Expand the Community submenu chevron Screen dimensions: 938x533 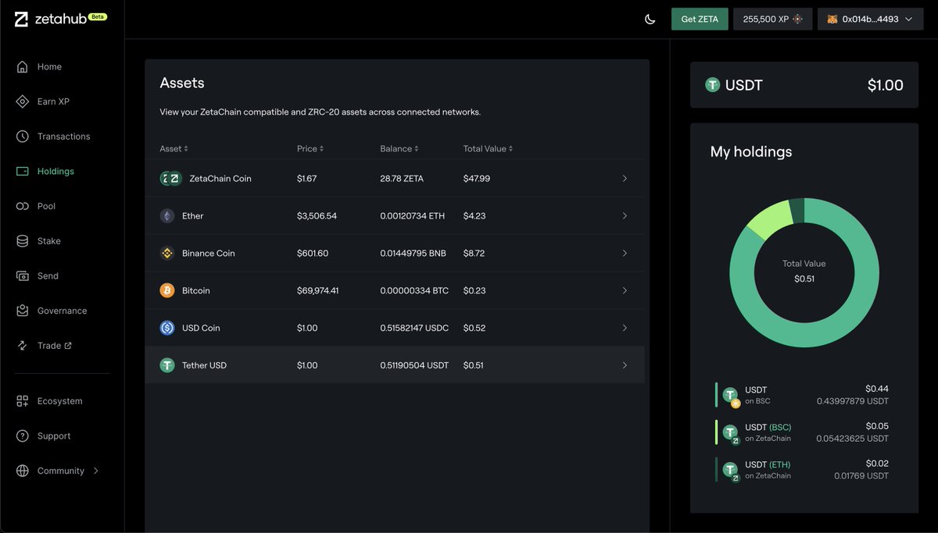pos(96,471)
